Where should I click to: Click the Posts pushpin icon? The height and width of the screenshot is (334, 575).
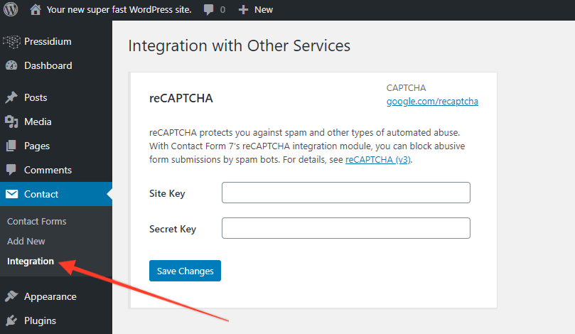pyautogui.click(x=11, y=97)
